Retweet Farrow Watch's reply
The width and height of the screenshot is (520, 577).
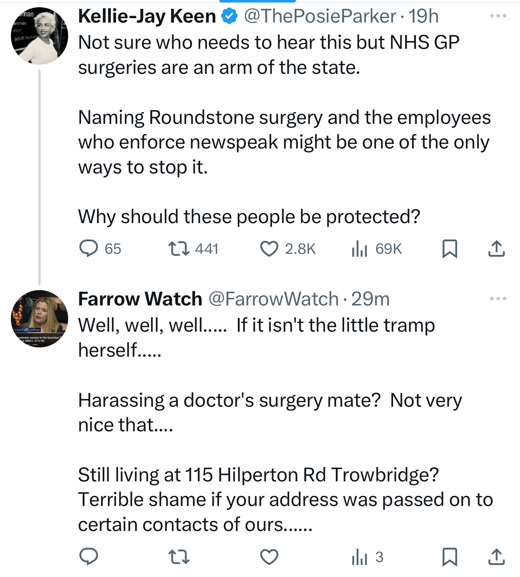tap(179, 557)
